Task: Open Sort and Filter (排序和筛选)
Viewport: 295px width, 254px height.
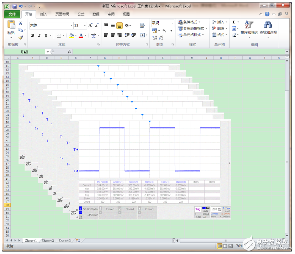Action: (x=249, y=28)
